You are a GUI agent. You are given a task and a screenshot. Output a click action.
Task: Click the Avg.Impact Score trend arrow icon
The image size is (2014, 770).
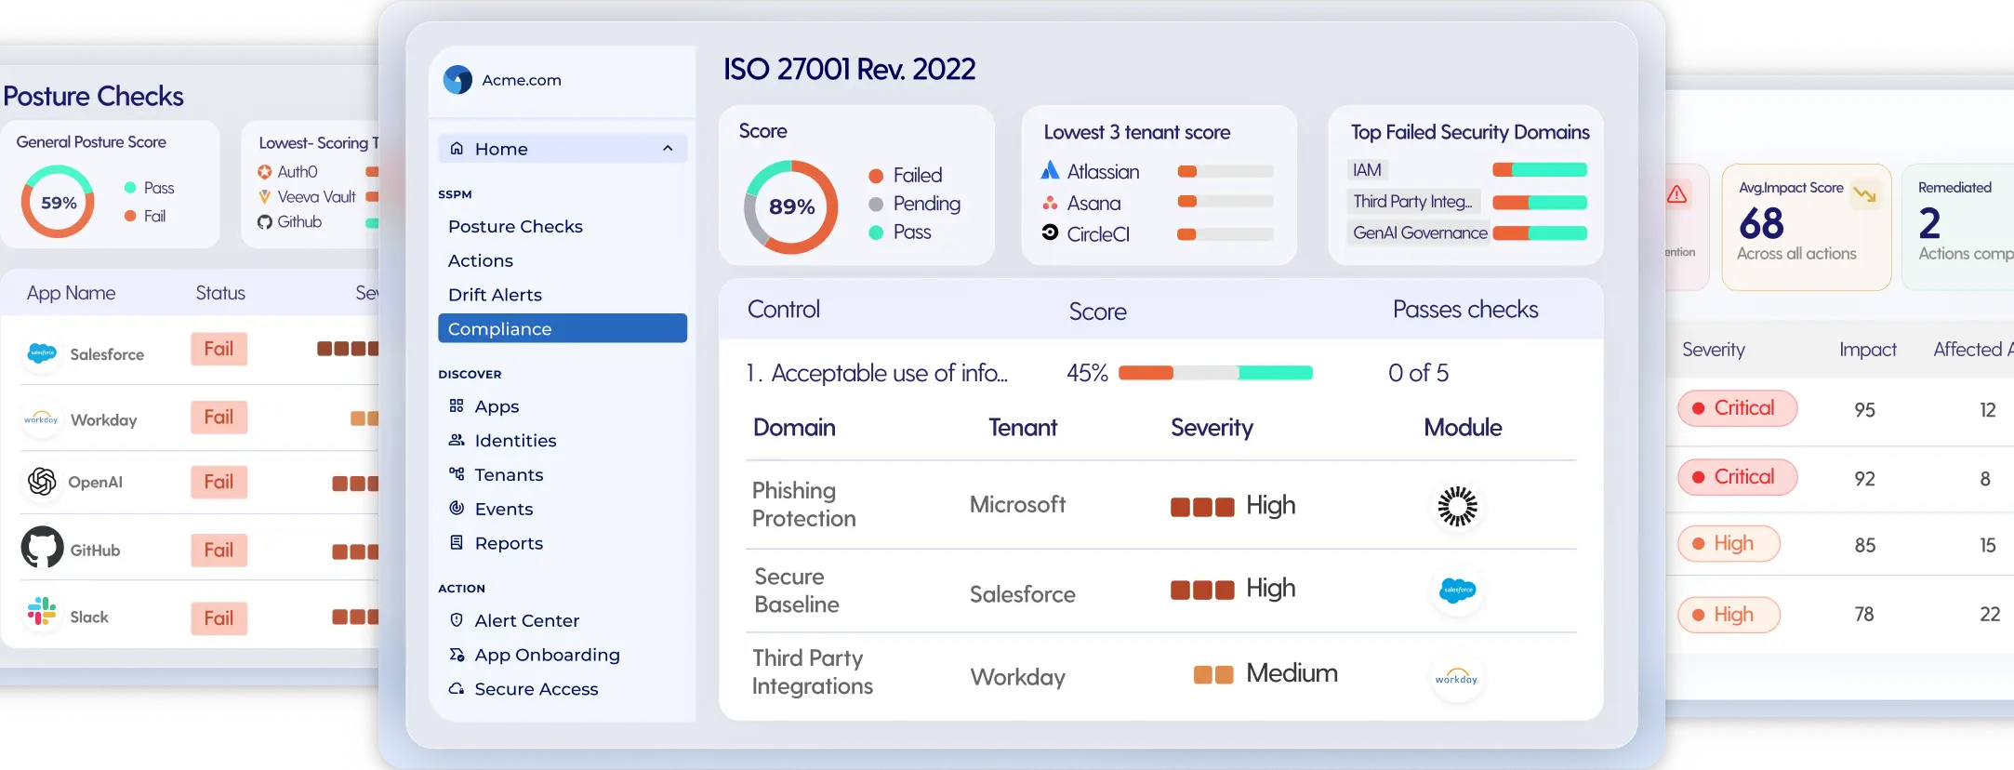1865,193
